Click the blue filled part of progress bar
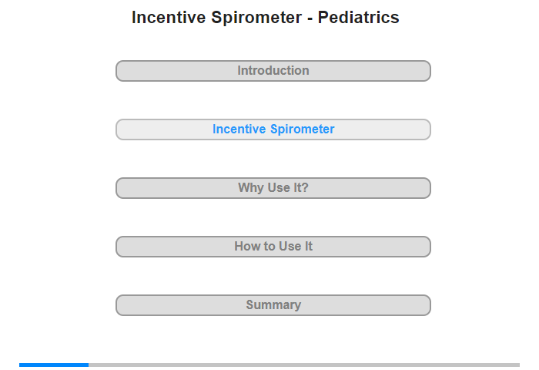This screenshot has width=539, height=370. coord(54,365)
